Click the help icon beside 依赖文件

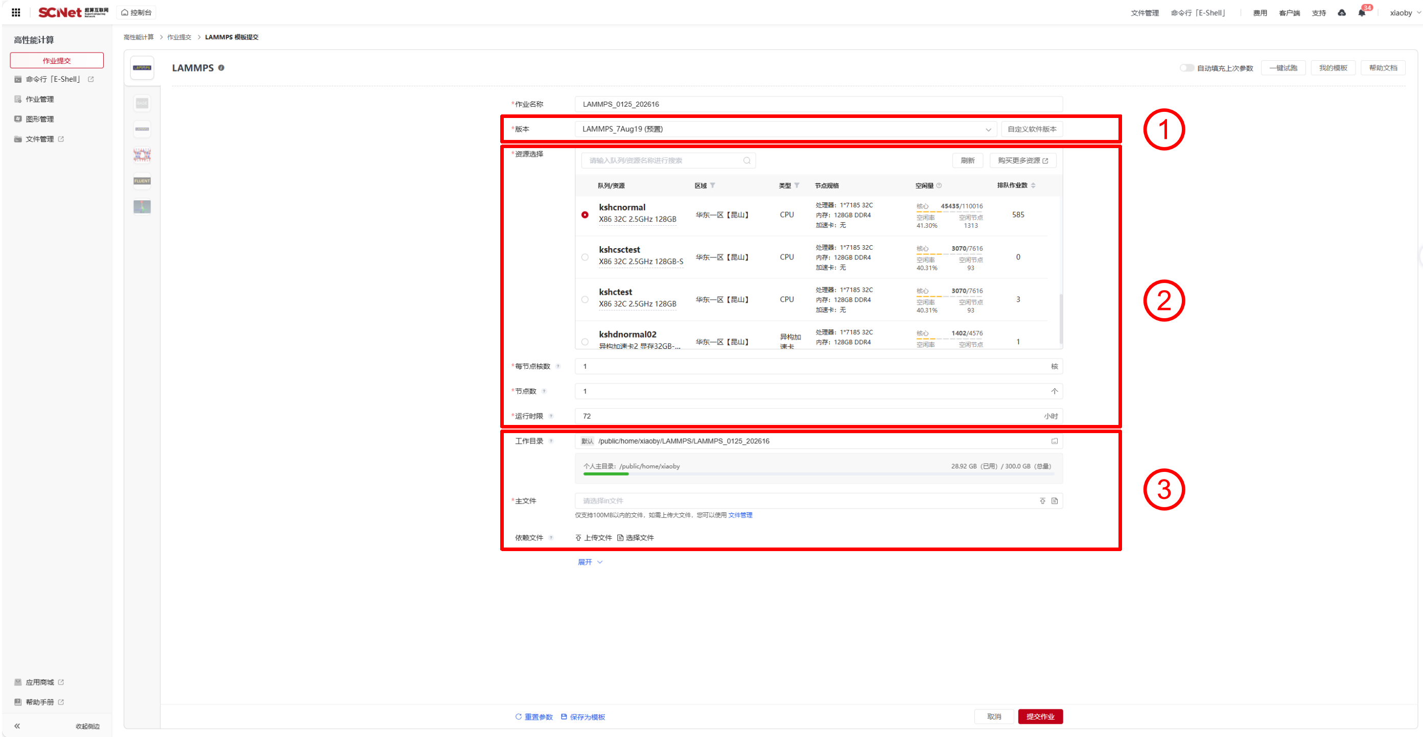click(x=550, y=537)
